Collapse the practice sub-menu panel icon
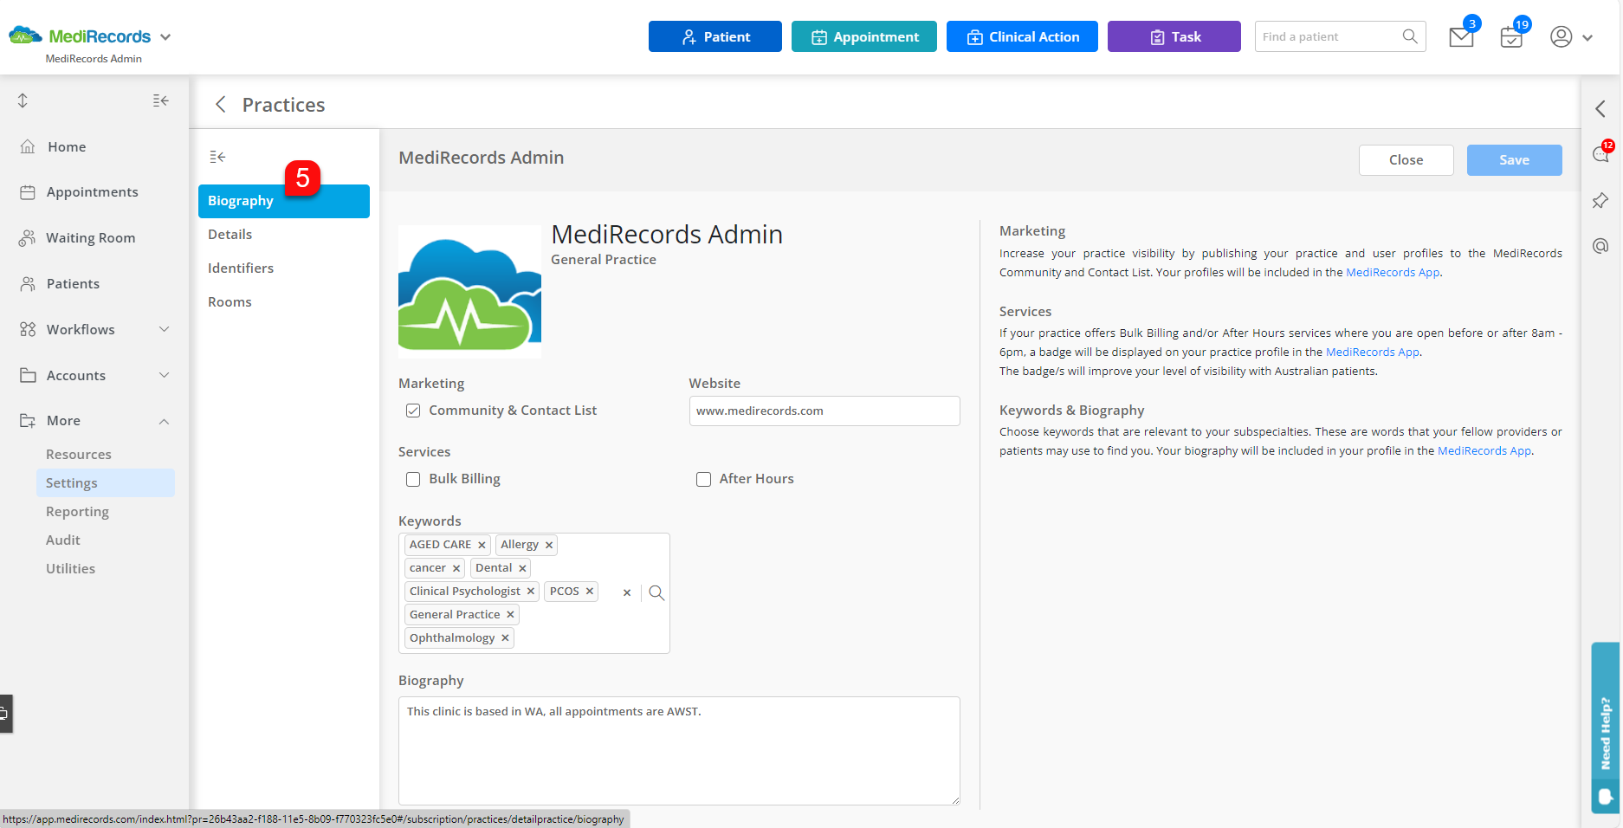The height and width of the screenshot is (828, 1623). pos(217,157)
